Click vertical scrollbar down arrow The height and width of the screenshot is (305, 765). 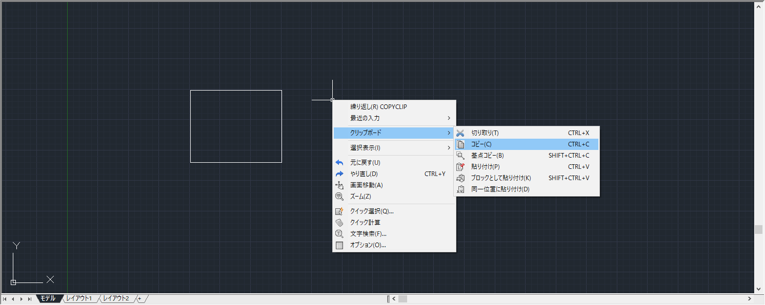[759, 289]
